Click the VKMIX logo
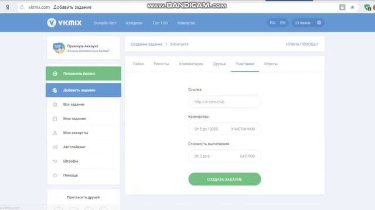The width and height of the screenshot is (375, 210). pyautogui.click(x=64, y=23)
